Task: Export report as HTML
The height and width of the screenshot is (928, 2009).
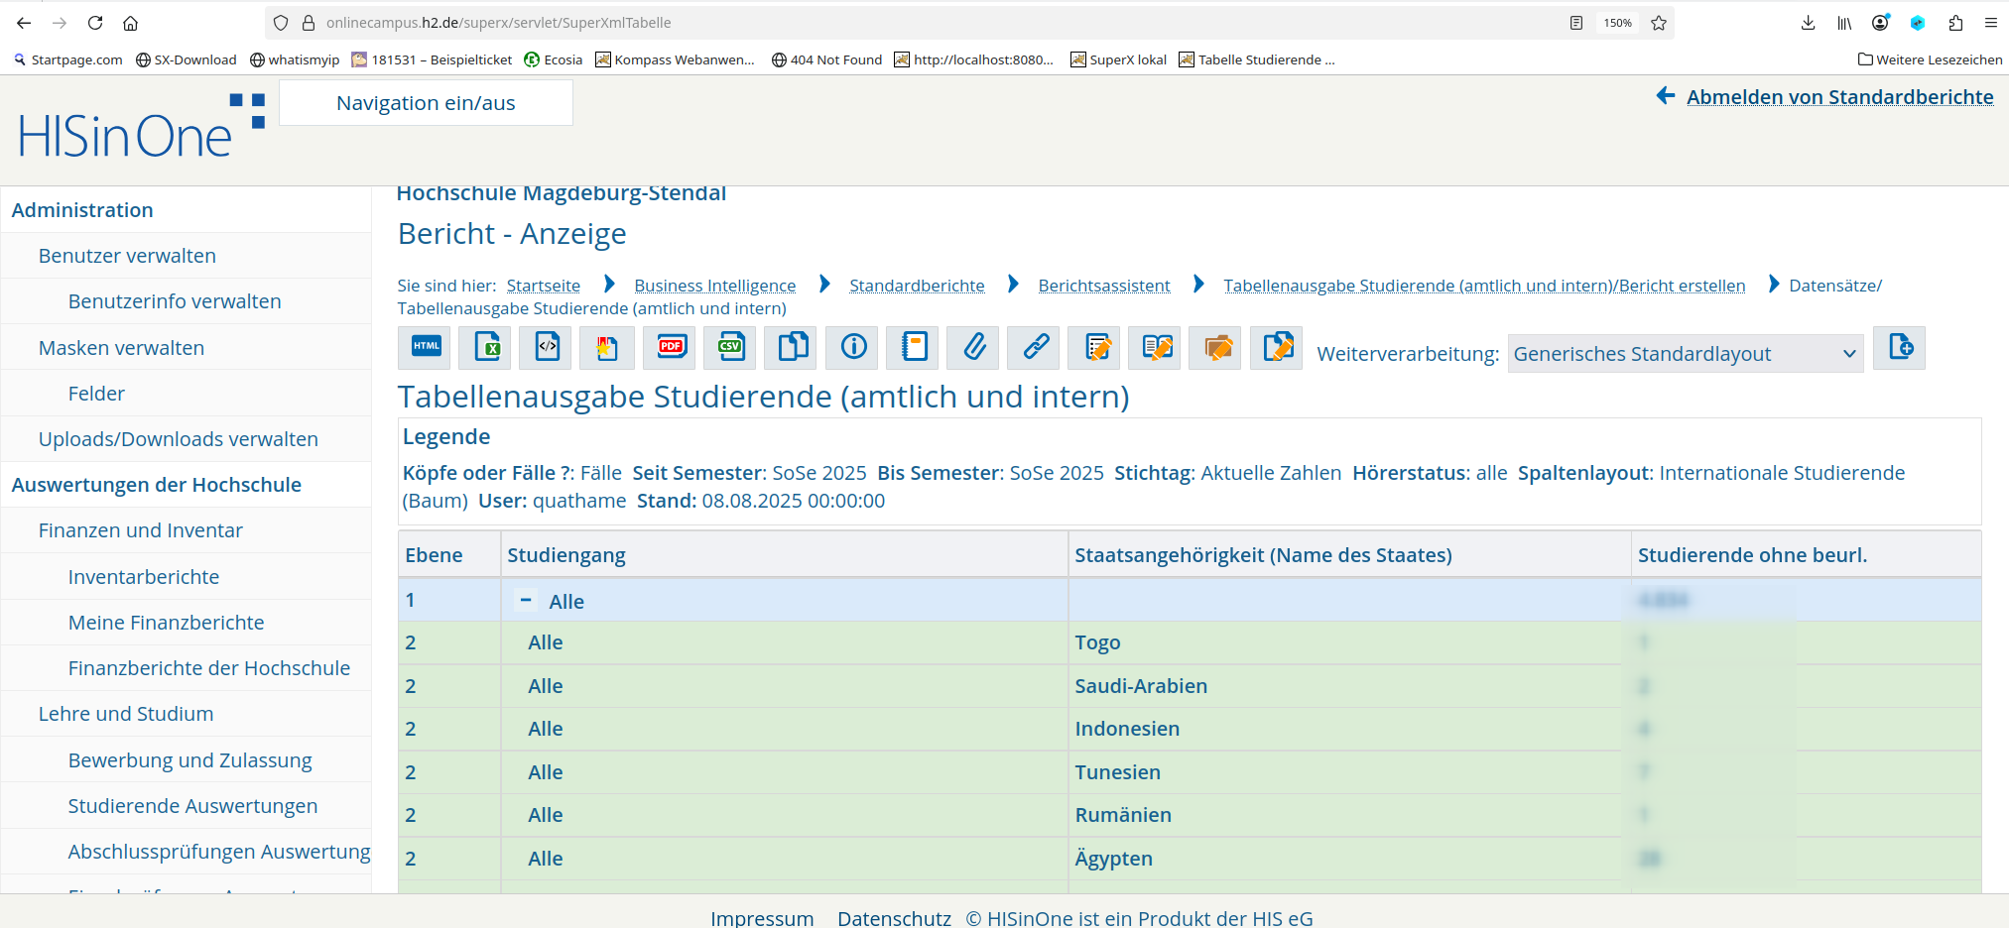Action: pyautogui.click(x=426, y=347)
